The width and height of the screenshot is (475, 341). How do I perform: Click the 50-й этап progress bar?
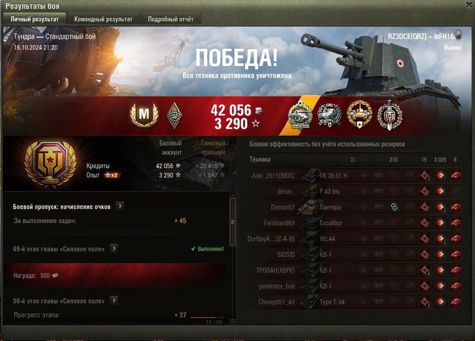[x=207, y=317]
